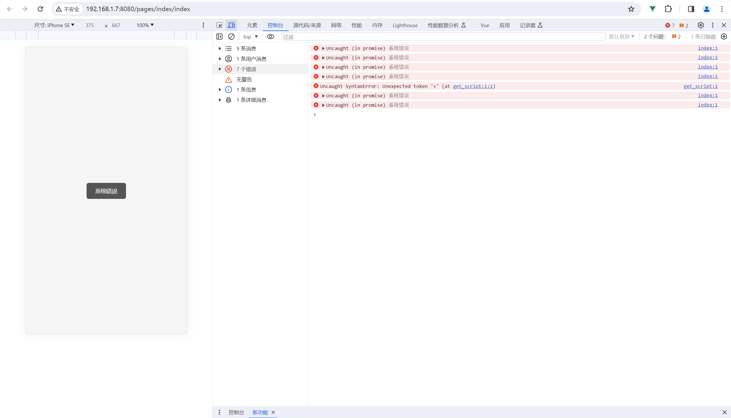Viewport: 731px width, 418px height.
Task: Switch to the 网络 tab
Action: tap(336, 25)
